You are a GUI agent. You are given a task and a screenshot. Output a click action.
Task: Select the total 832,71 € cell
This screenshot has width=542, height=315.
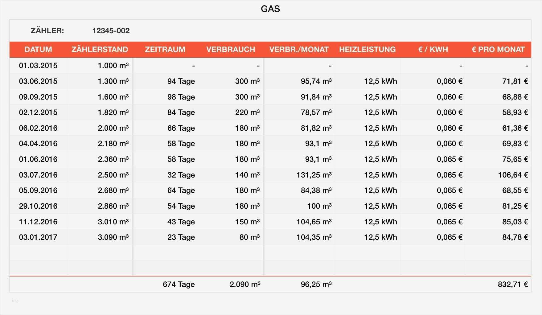click(x=513, y=284)
